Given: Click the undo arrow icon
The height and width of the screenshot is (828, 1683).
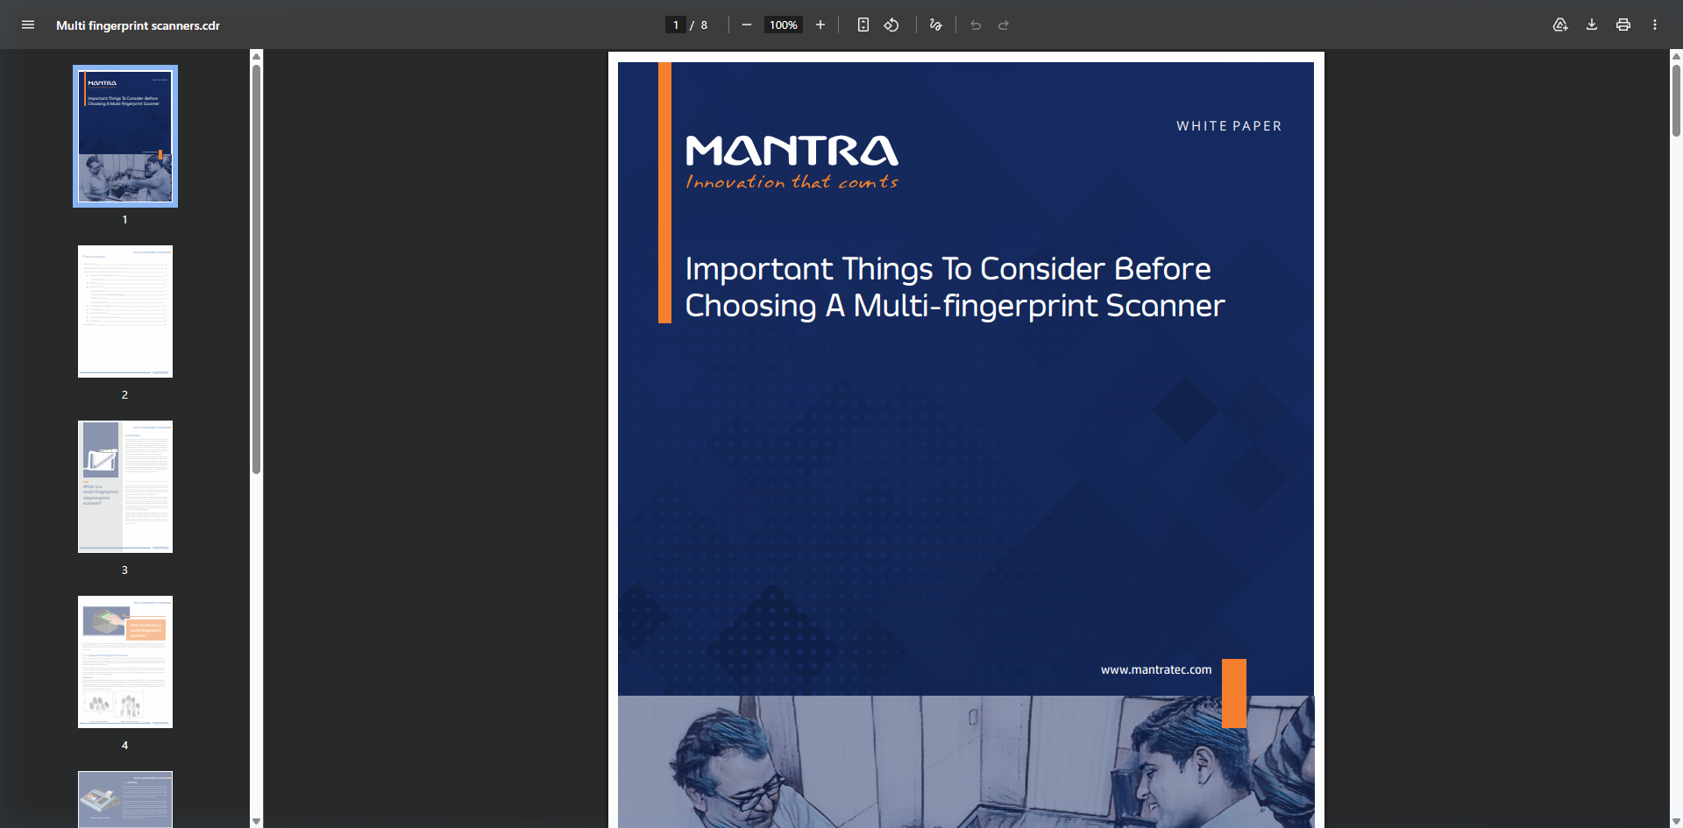Looking at the screenshot, I should [x=976, y=25].
